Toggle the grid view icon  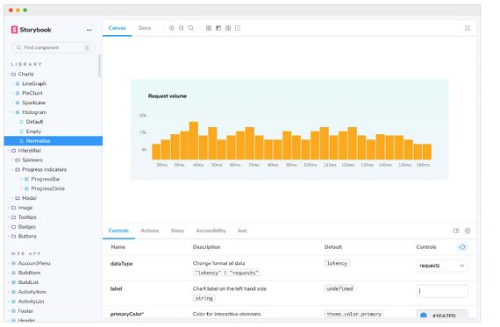pos(209,28)
